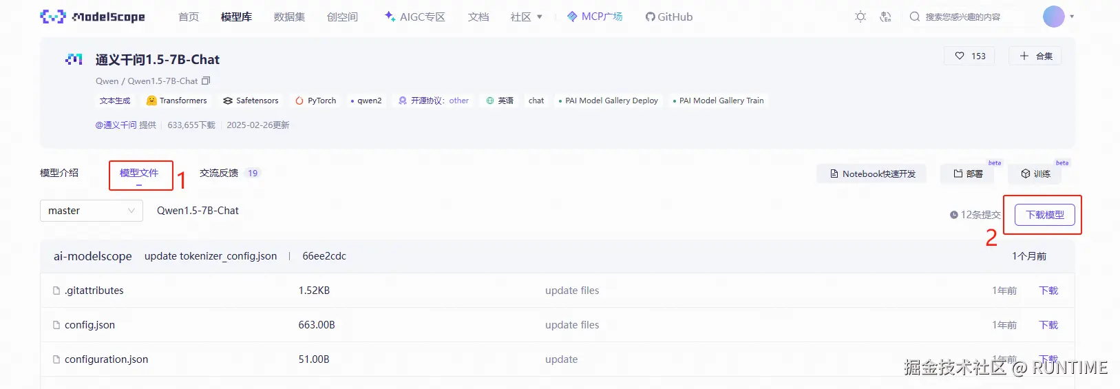
Task: Open the MCP广场 link
Action: (x=595, y=17)
